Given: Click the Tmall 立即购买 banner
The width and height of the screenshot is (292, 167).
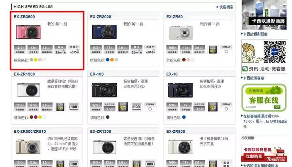Looking at the screenshot, I should [x=264, y=153].
